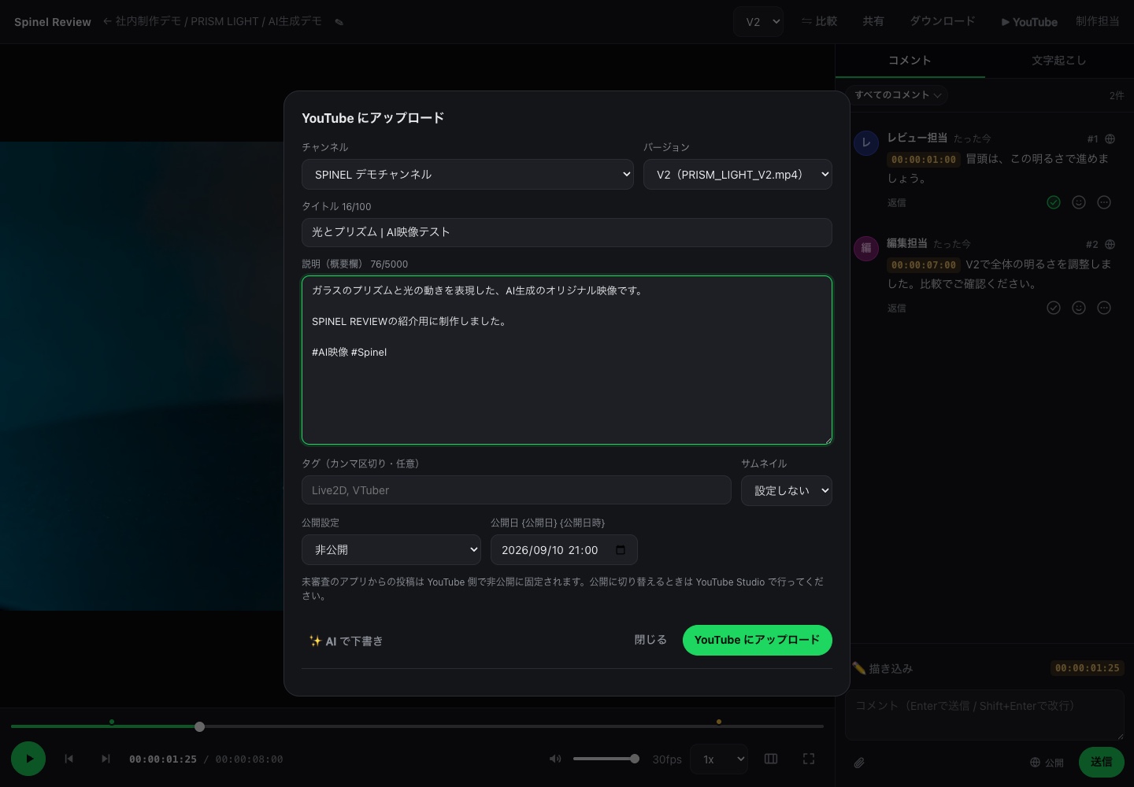Click the 送信 send button

1102,762
